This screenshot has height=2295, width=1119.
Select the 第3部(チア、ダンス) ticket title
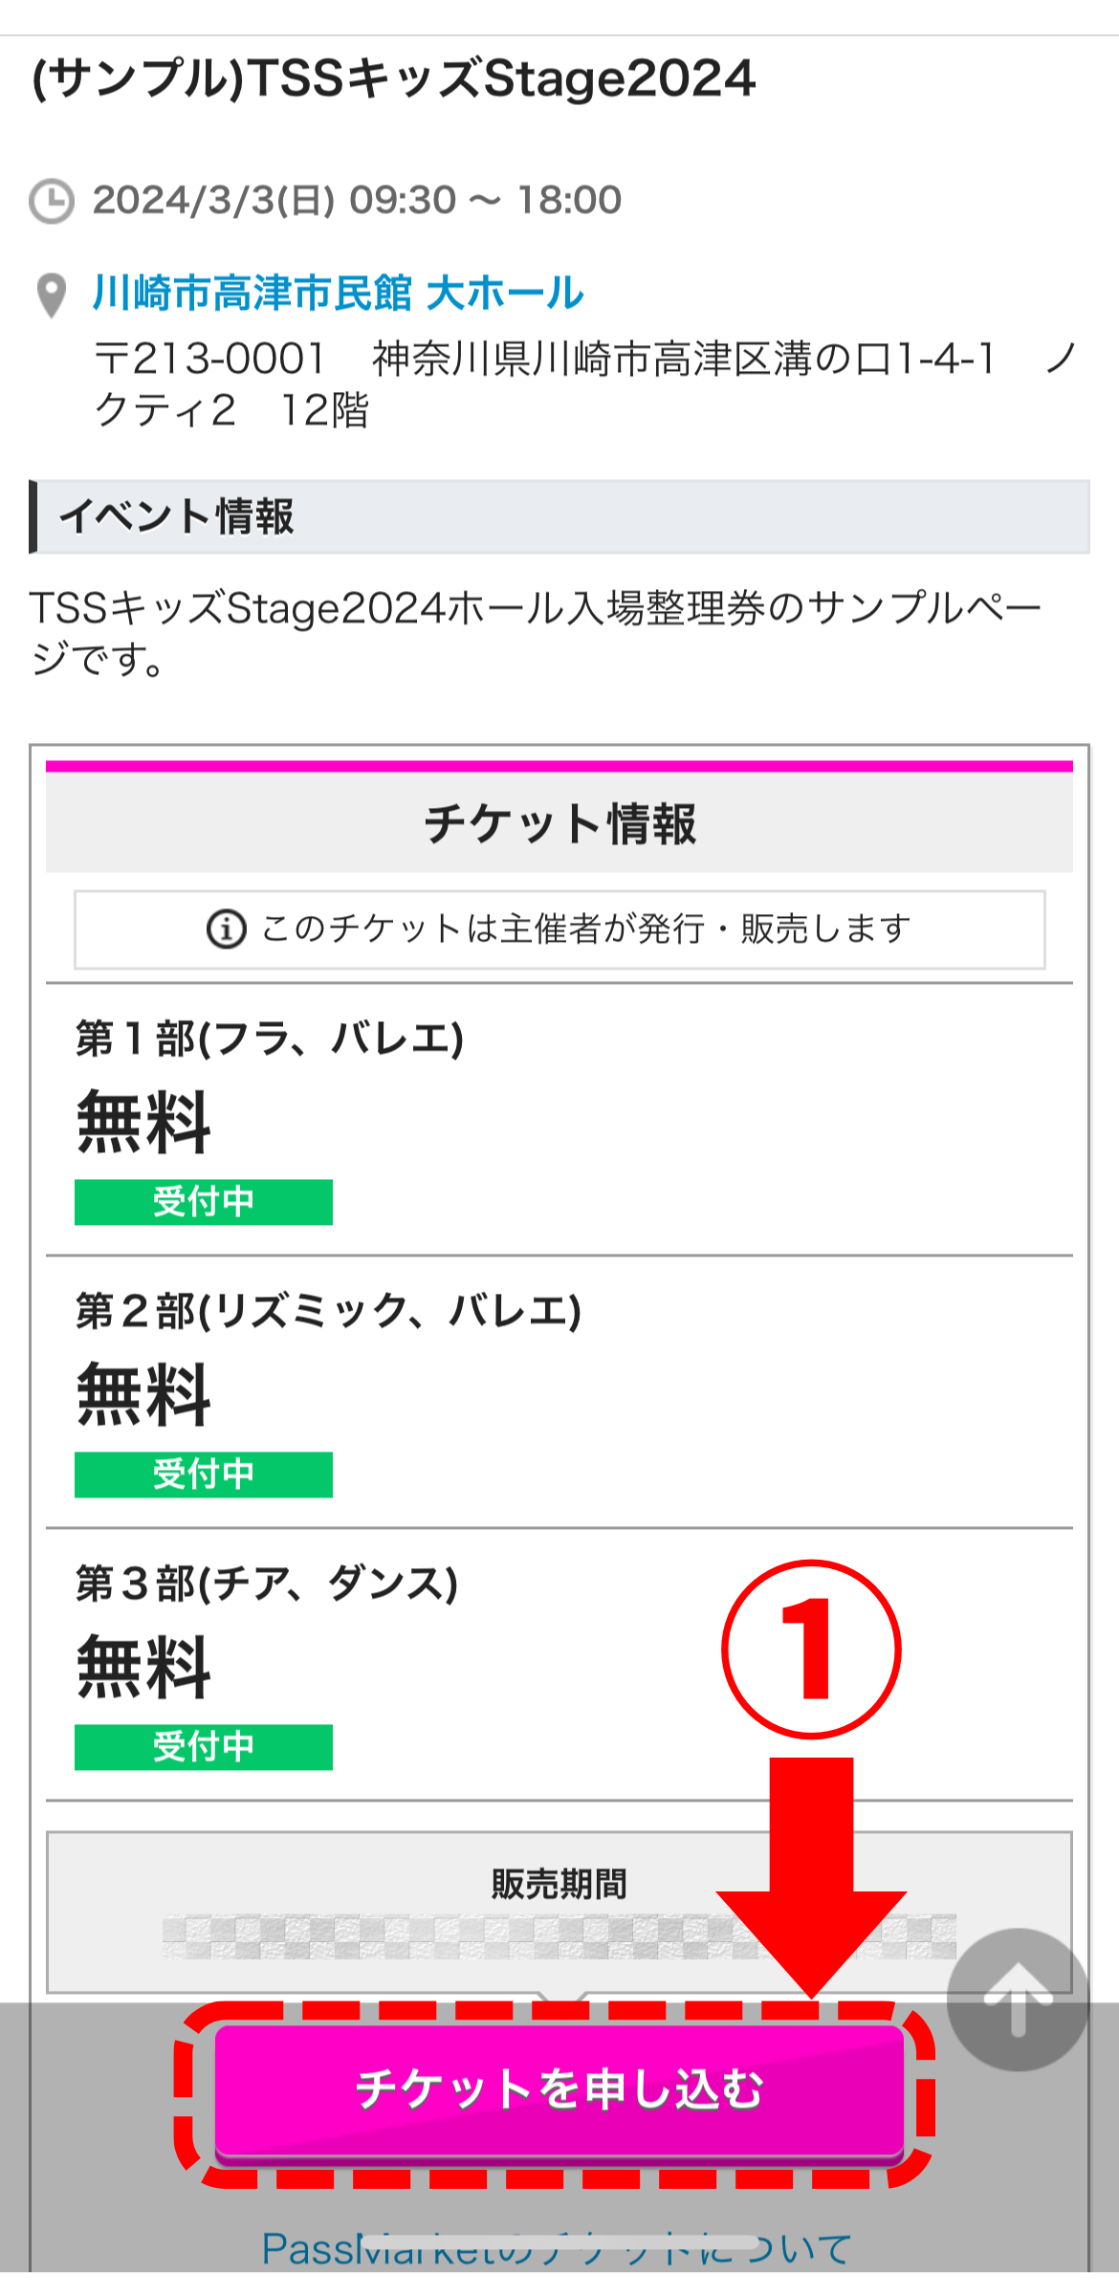pos(267,1584)
